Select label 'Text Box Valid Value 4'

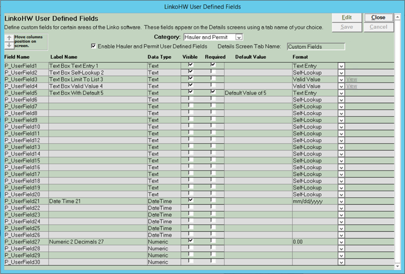pos(76,86)
